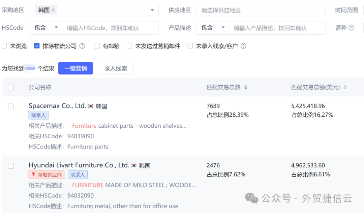Click transaction count 7689
Screen dimensions: 364x213
point(213,106)
